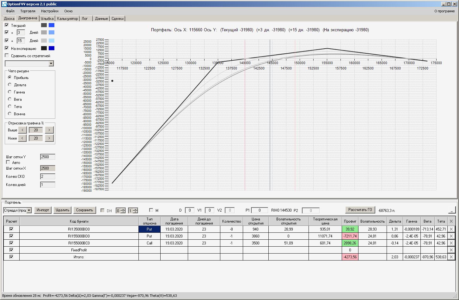Select the highlighted Put cell of RI135000BO0
The height and width of the screenshot is (300, 459).
(x=150, y=229)
